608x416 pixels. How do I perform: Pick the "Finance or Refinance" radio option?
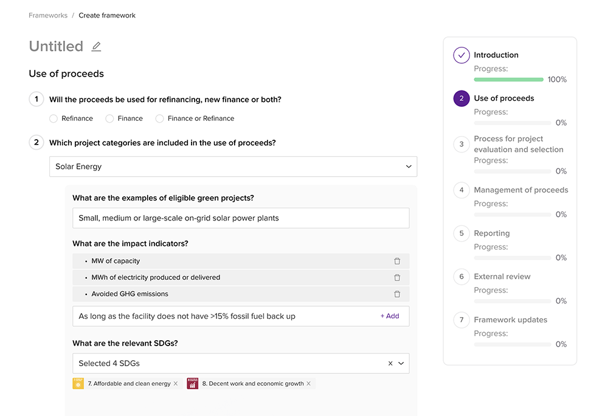coord(159,118)
